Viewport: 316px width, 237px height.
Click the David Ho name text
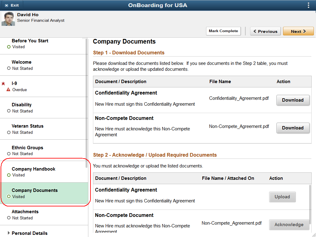click(28, 15)
